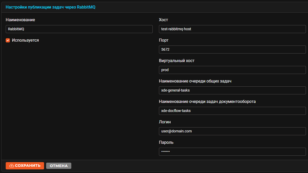Focus the Хост field with test-rabbitmq-host
308x173 pixels.
click(232, 29)
